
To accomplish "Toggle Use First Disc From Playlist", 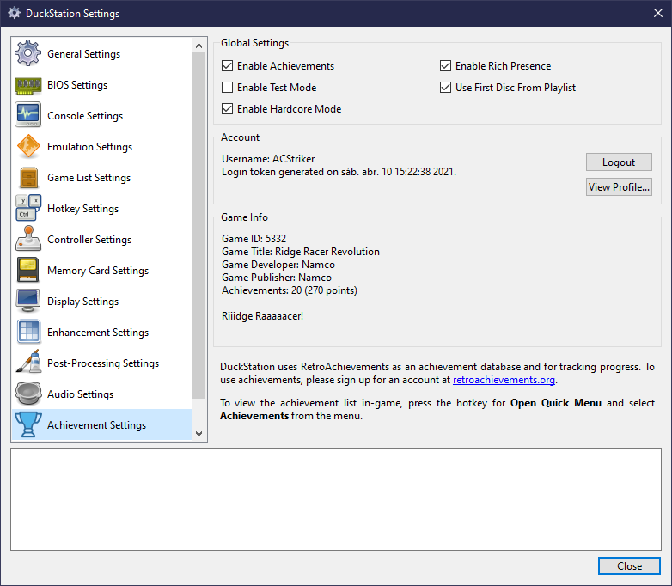I will coord(445,87).
